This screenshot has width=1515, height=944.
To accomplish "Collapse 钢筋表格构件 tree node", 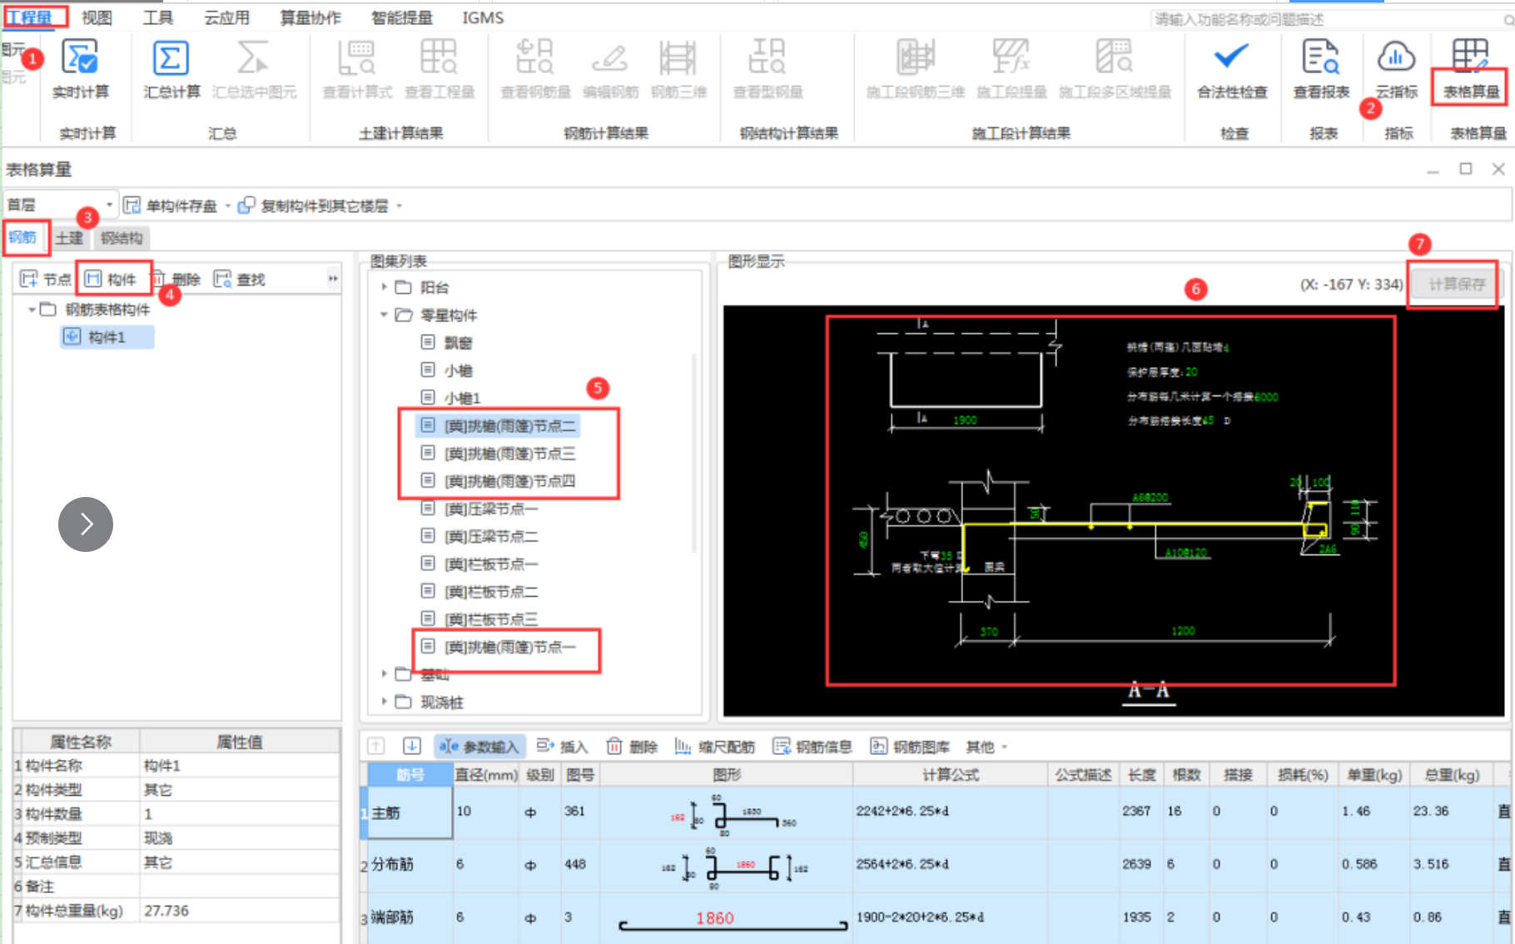I will tap(32, 310).
